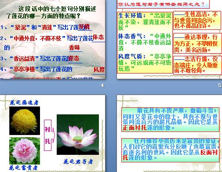Click the 通达事理 red-bordered text box
Screen dimensions: 222x172
197,43
